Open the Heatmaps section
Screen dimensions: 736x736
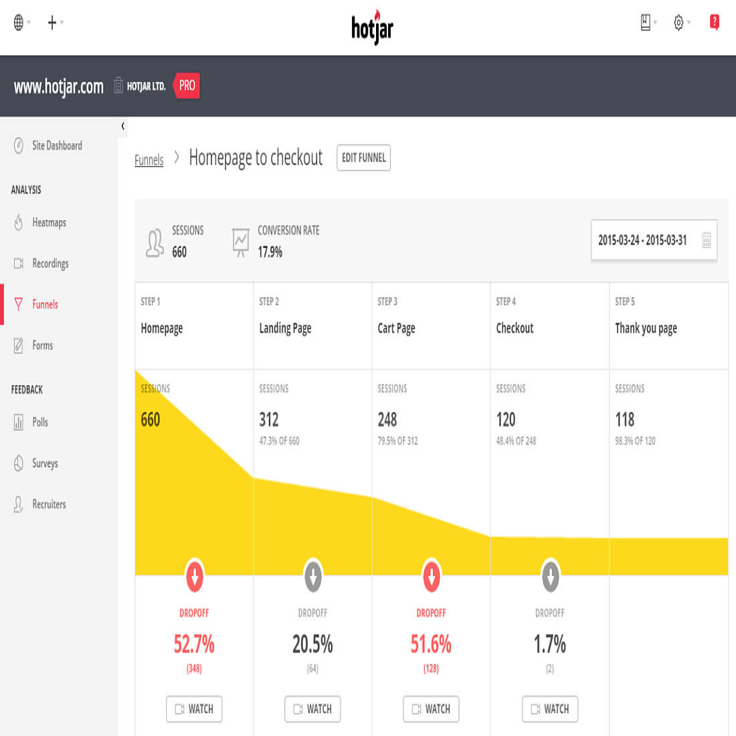pos(48,223)
